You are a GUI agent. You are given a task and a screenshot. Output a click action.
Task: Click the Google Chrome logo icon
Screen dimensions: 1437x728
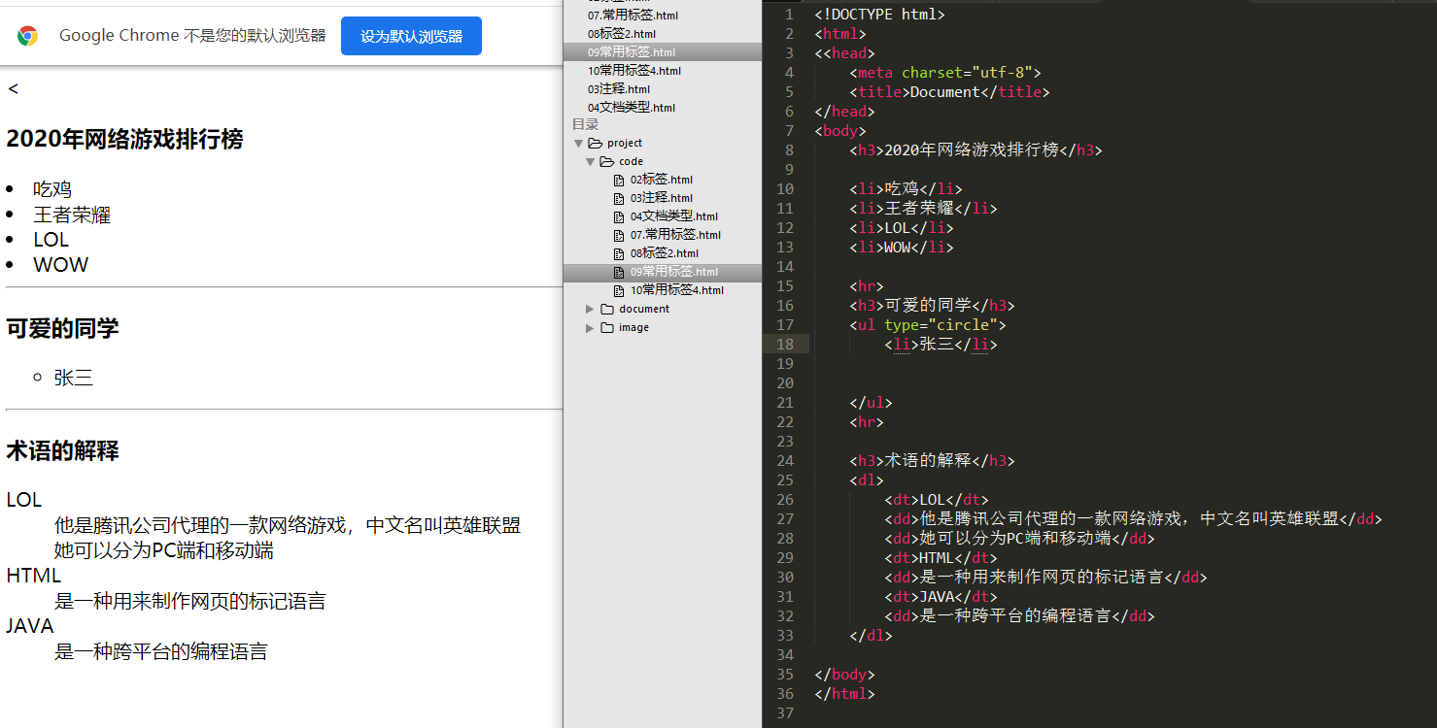coord(27,36)
